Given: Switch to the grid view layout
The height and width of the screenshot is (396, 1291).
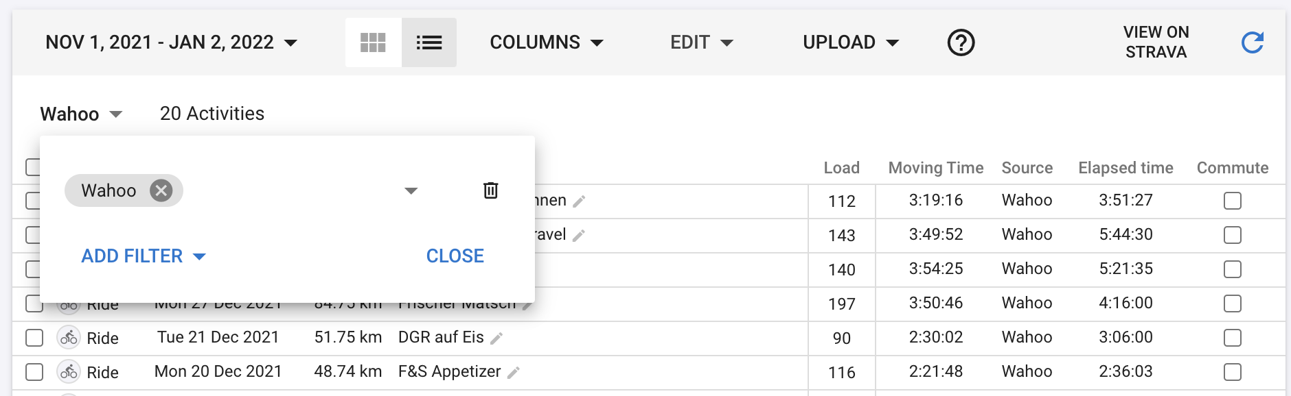Looking at the screenshot, I should (x=373, y=42).
